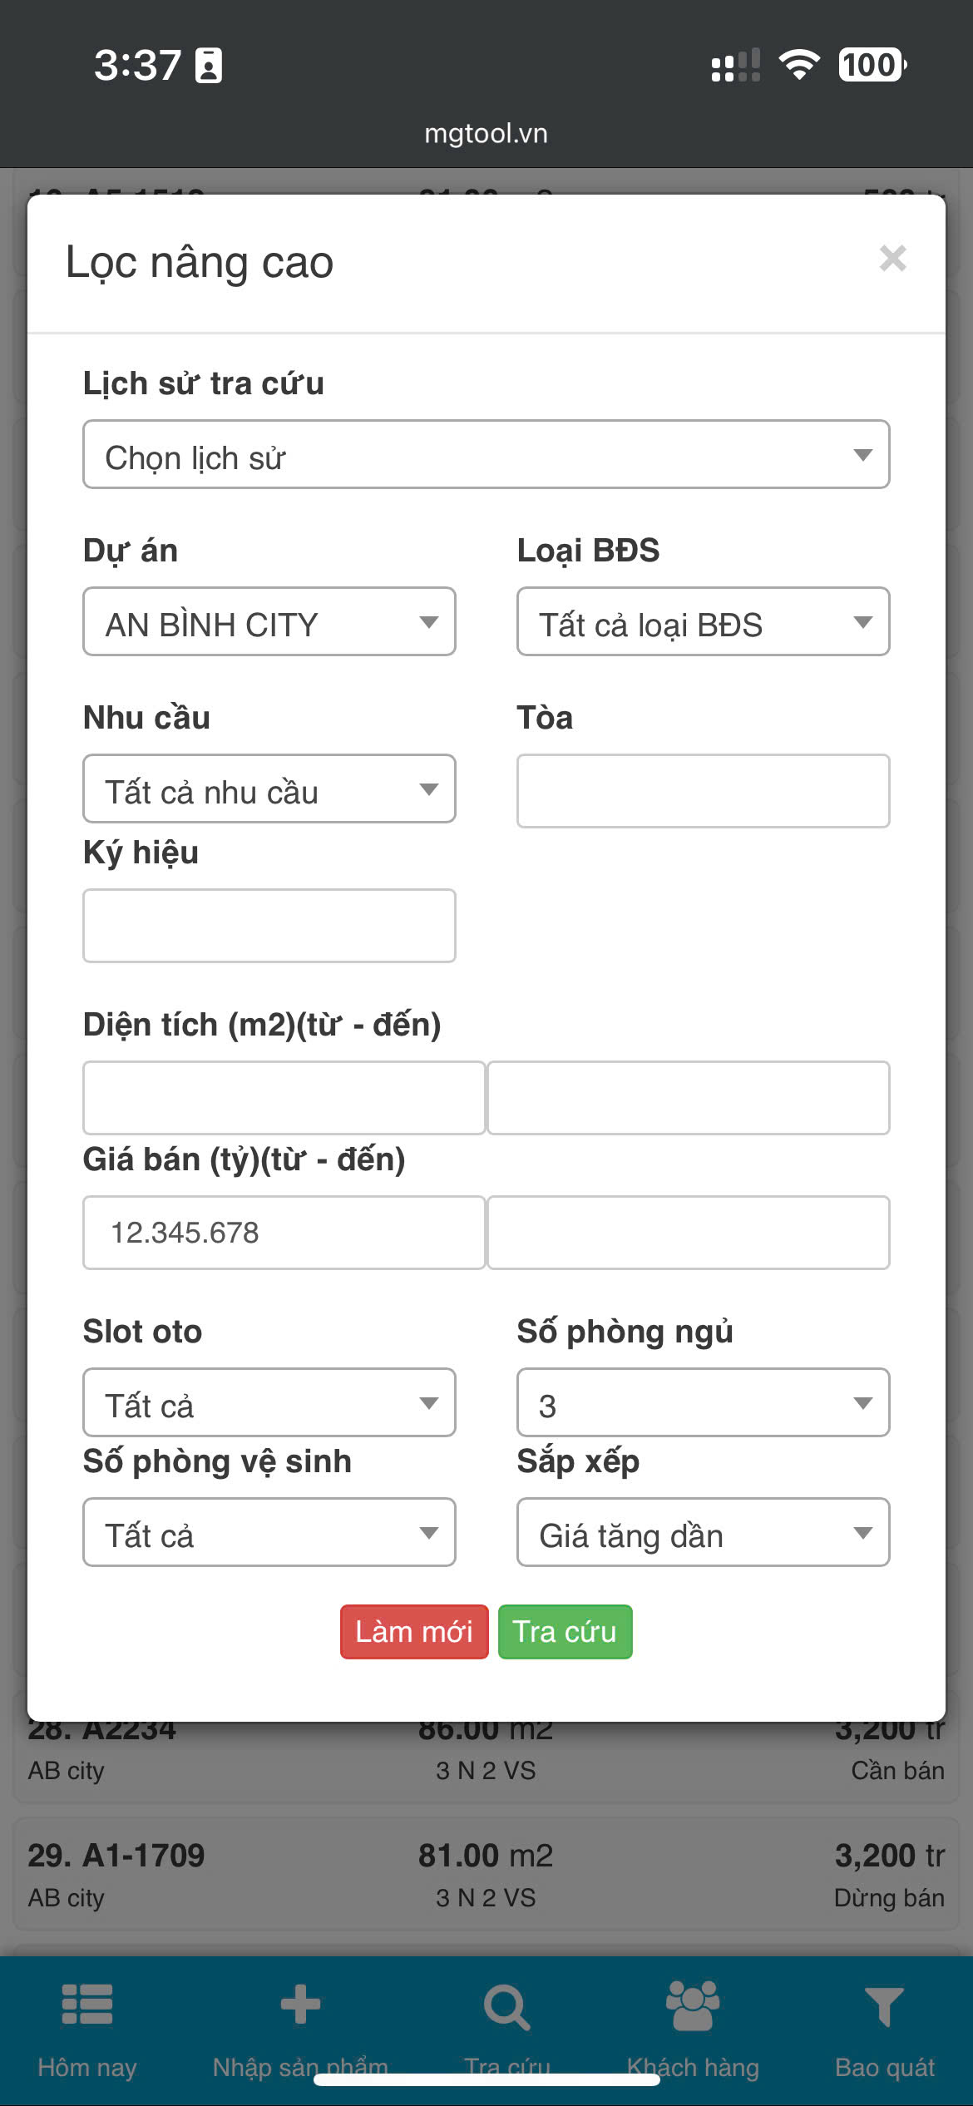Viewport: 973px width, 2106px height.
Task: Click the Ký hiệu text field
Action: click(269, 926)
